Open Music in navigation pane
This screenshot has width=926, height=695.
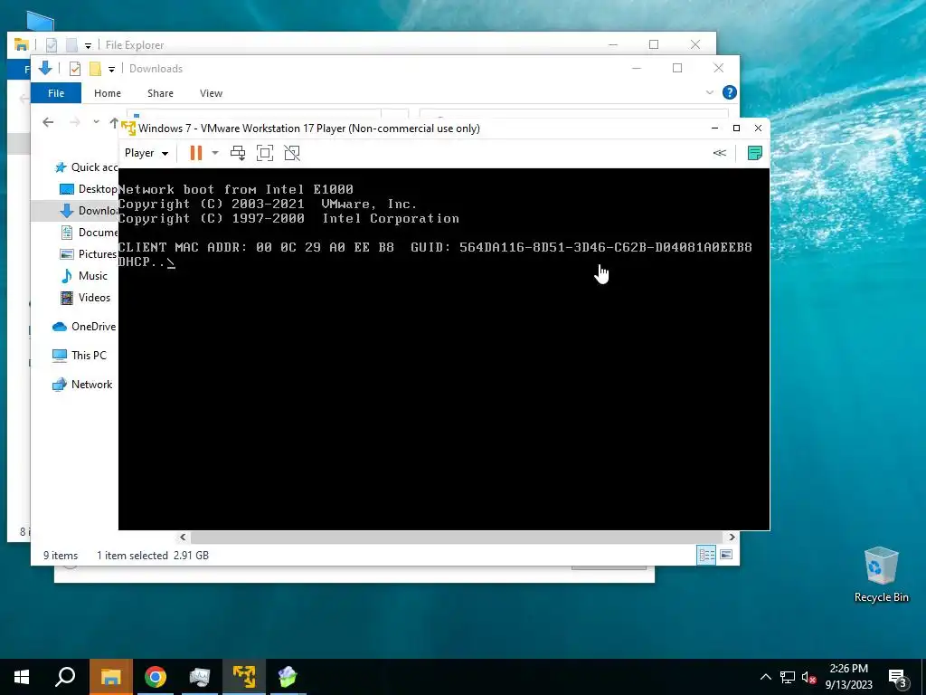84,275
